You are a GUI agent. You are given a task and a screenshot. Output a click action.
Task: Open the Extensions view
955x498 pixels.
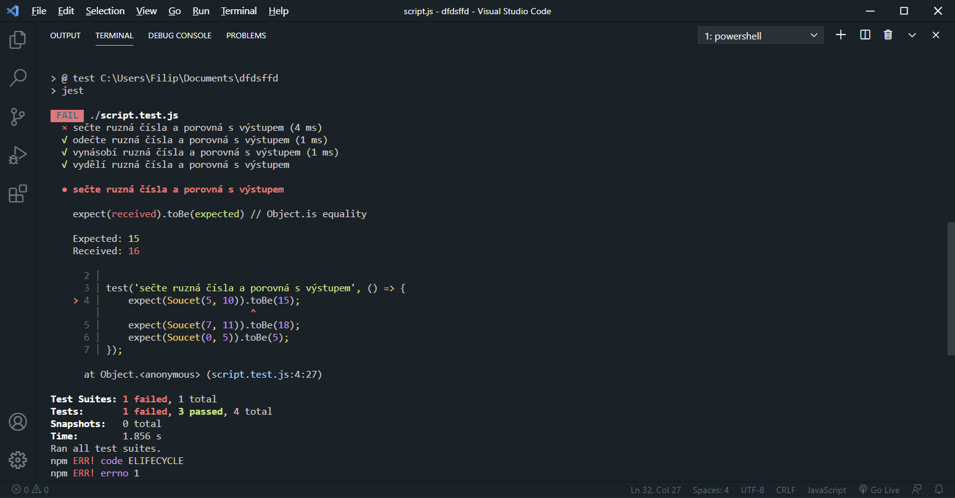pyautogui.click(x=17, y=193)
